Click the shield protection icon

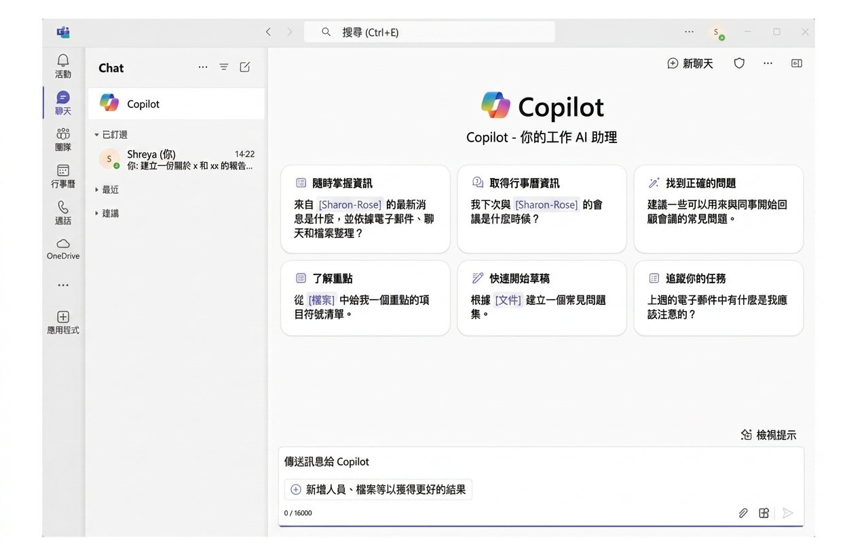point(739,63)
